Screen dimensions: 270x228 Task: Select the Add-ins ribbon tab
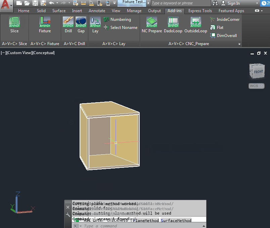(175, 11)
